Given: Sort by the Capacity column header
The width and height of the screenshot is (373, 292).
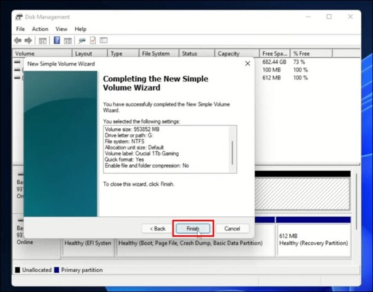Looking at the screenshot, I should pyautogui.click(x=228, y=54).
